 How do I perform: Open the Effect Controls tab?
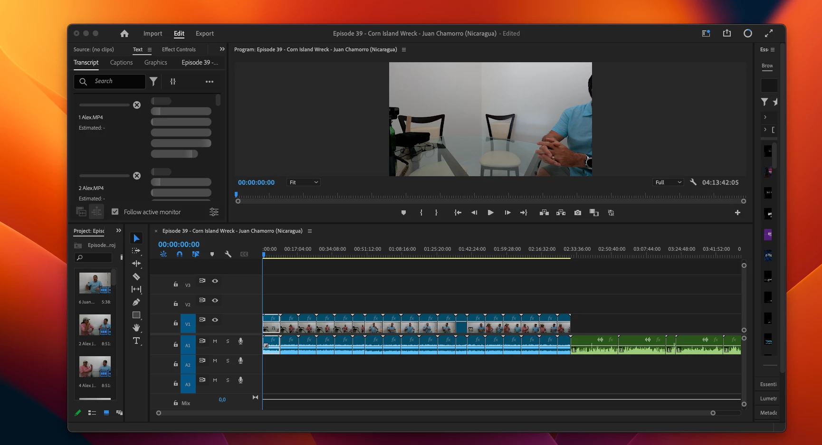[179, 49]
